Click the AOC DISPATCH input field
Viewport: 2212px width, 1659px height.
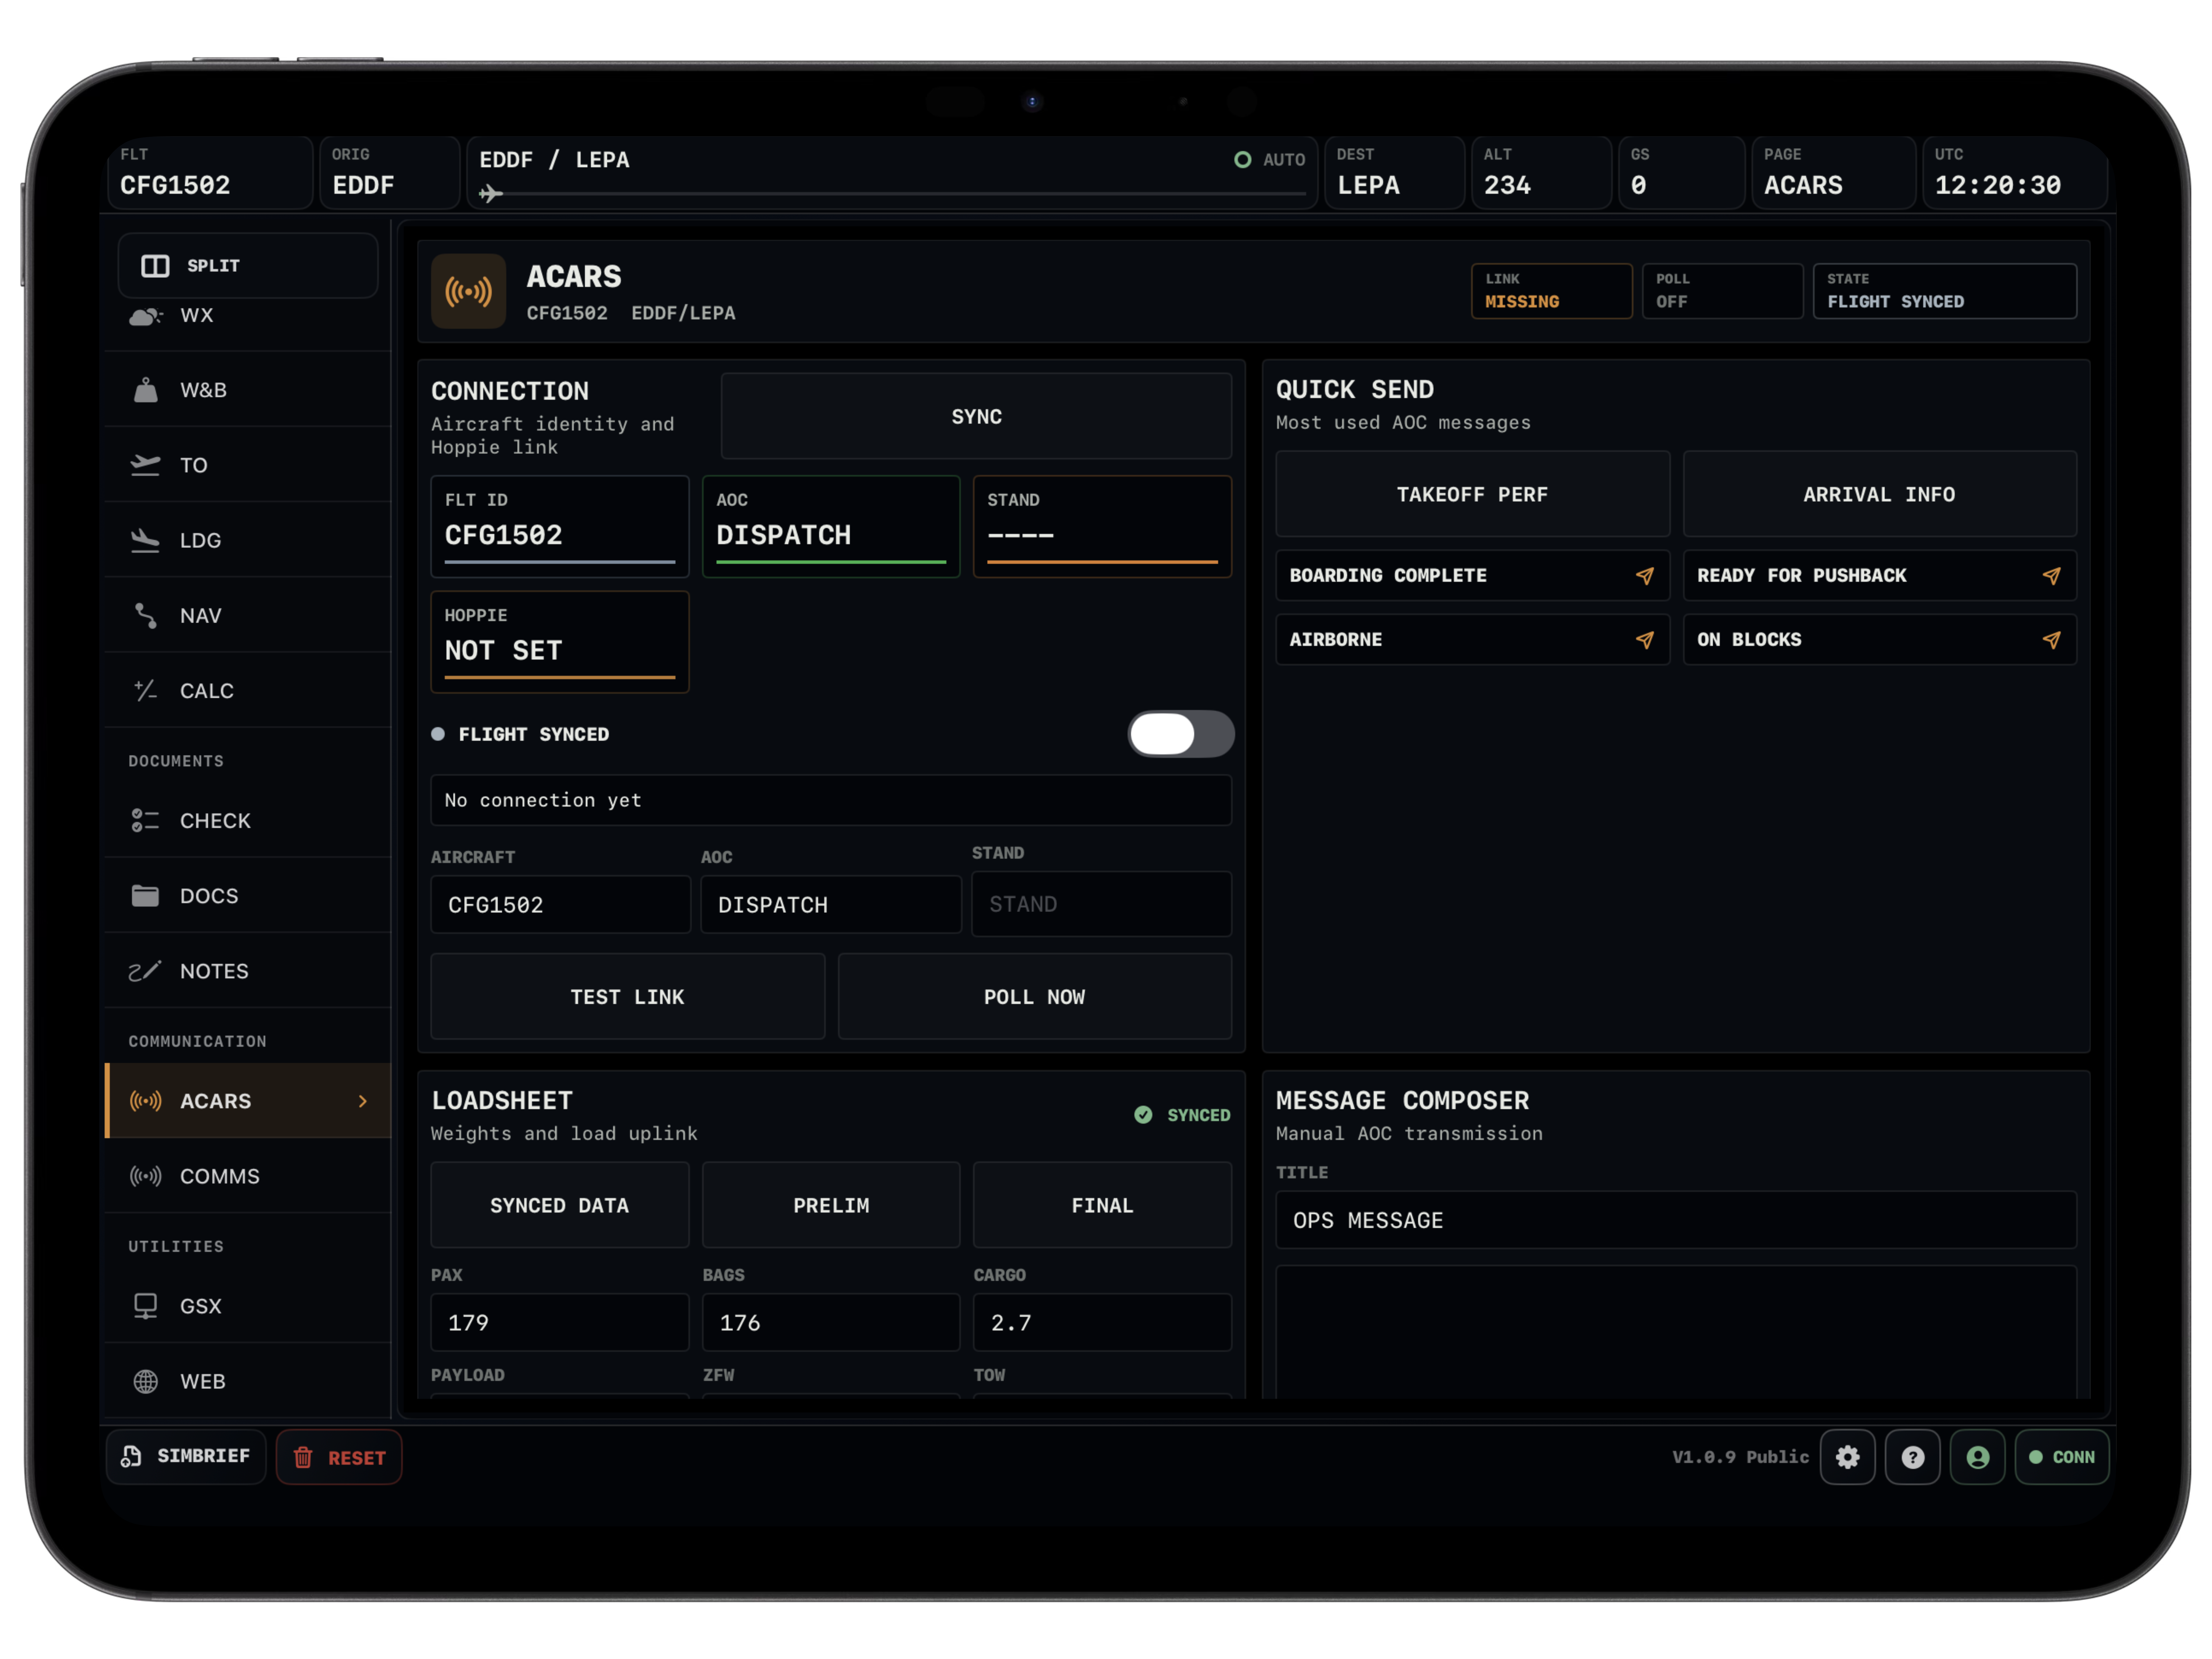[831, 905]
